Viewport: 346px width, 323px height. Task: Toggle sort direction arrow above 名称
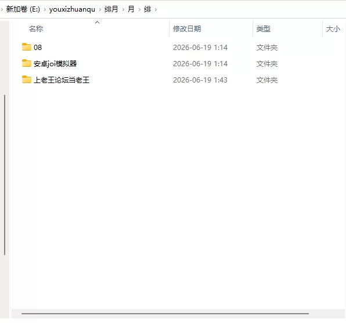pos(98,22)
